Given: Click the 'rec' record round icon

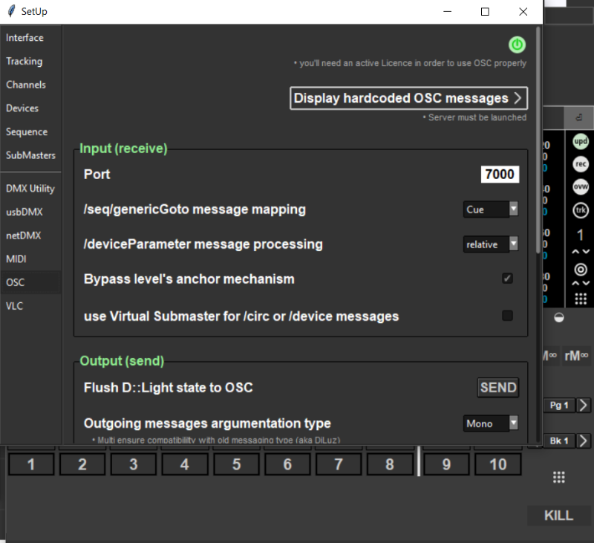Looking at the screenshot, I should click(581, 164).
